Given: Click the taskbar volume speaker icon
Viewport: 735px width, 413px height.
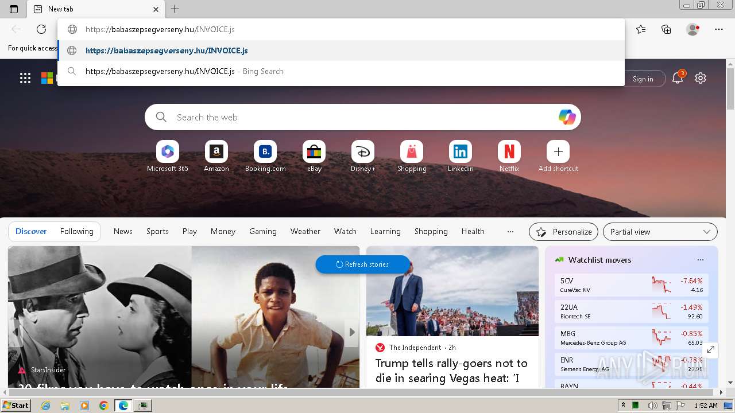Looking at the screenshot, I should coord(652,406).
